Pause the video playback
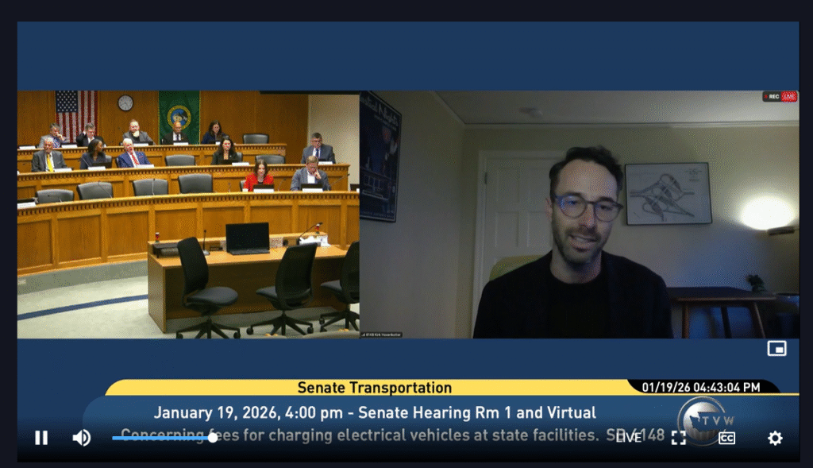The width and height of the screenshot is (813, 468). coord(41,438)
